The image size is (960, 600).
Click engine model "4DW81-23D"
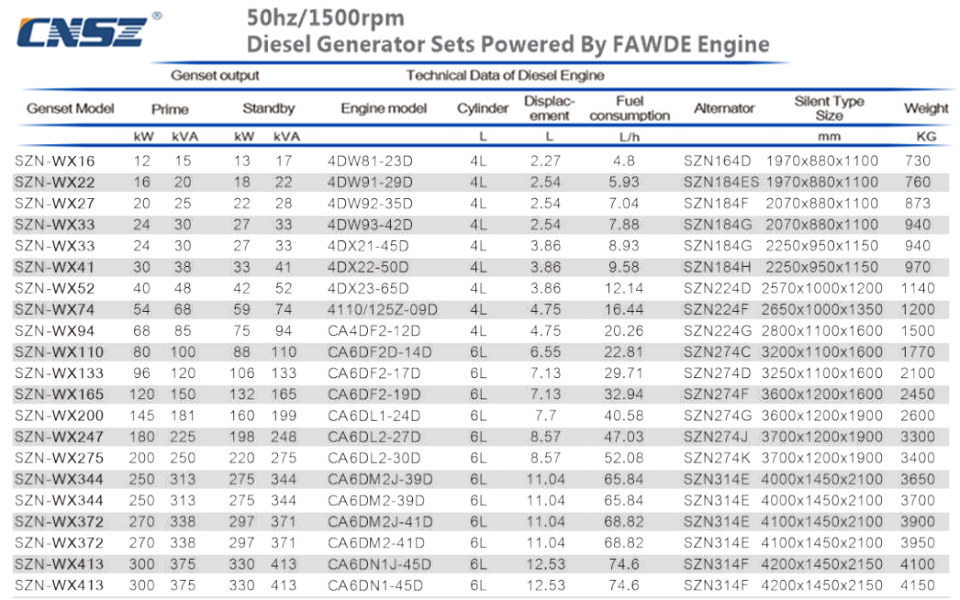[x=370, y=161]
